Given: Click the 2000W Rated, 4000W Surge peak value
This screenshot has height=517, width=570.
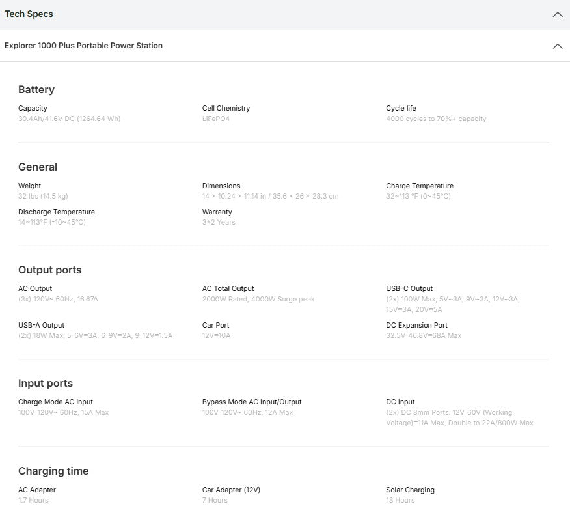Looking at the screenshot, I should pyautogui.click(x=258, y=299).
